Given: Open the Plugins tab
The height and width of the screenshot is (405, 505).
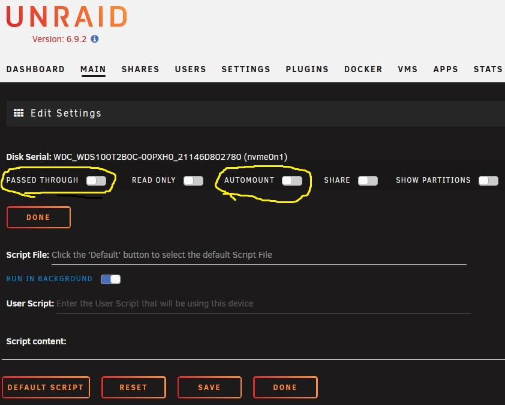Looking at the screenshot, I should pyautogui.click(x=307, y=69).
